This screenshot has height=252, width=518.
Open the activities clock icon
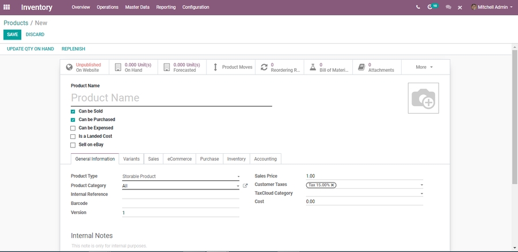pyautogui.click(x=431, y=7)
